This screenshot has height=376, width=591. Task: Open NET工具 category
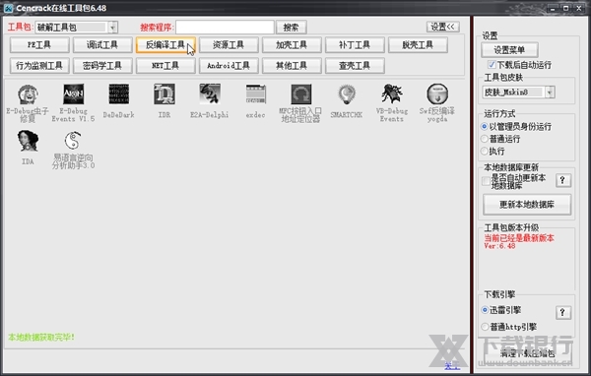tap(165, 66)
